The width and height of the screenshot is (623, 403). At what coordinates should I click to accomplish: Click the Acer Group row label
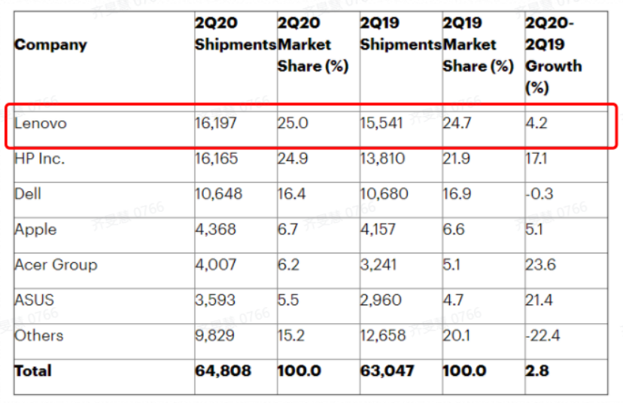point(56,264)
